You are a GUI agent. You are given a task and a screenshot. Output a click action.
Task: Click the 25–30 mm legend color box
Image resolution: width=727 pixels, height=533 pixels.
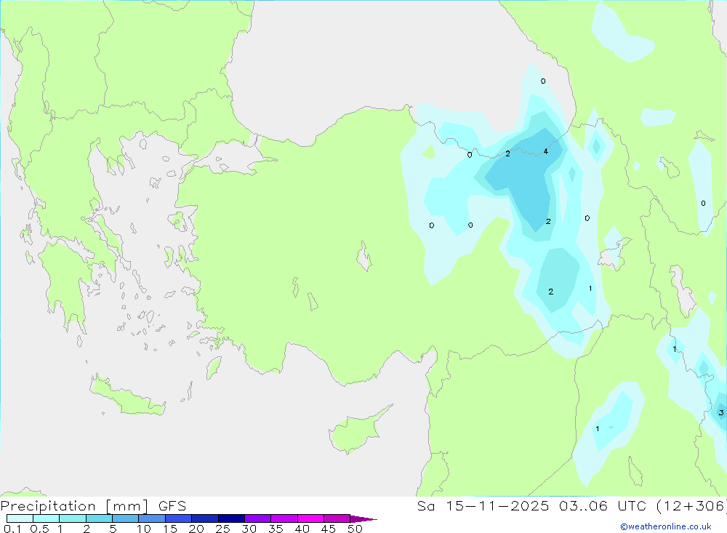tap(231, 518)
